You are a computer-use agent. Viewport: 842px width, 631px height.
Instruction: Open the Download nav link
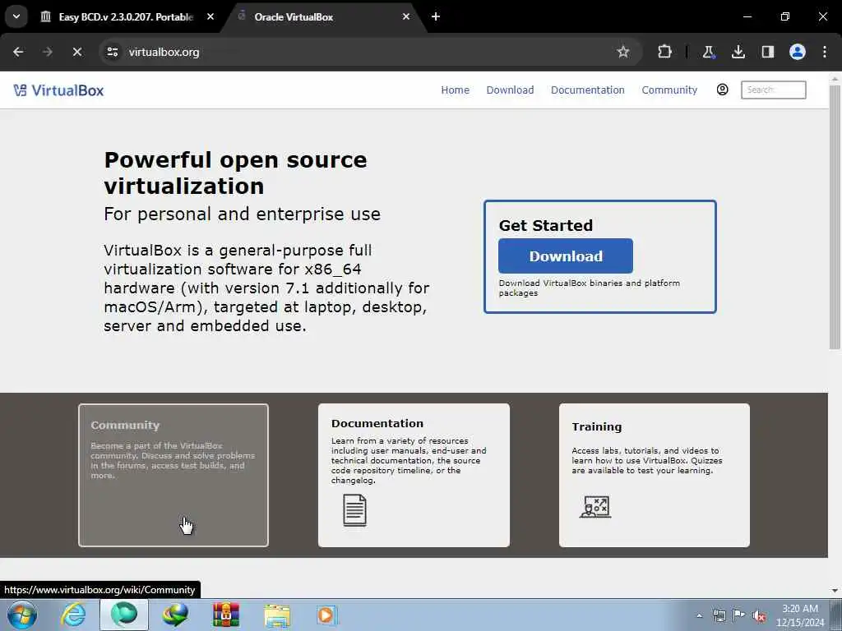point(510,90)
